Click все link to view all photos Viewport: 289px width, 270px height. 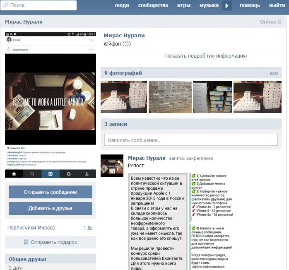point(274,73)
